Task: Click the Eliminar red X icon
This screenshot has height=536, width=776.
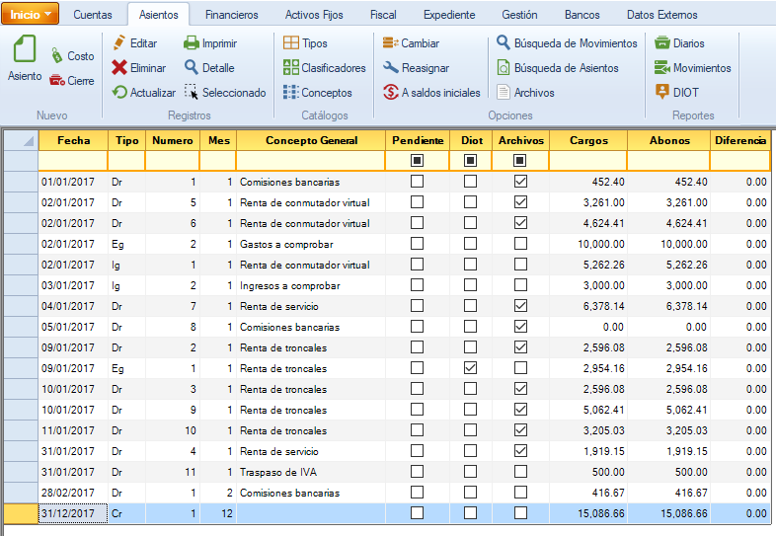Action: [118, 68]
